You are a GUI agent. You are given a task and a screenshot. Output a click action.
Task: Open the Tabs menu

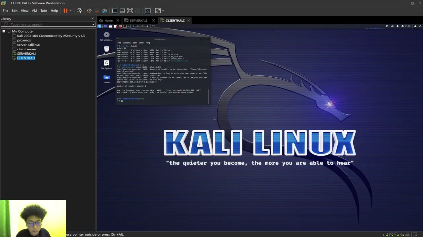click(x=44, y=11)
